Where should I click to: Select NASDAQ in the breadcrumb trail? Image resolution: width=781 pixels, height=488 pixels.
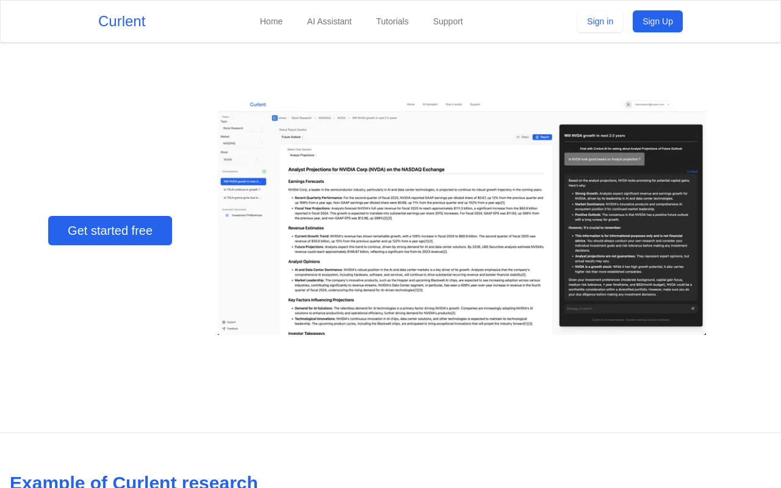click(324, 118)
